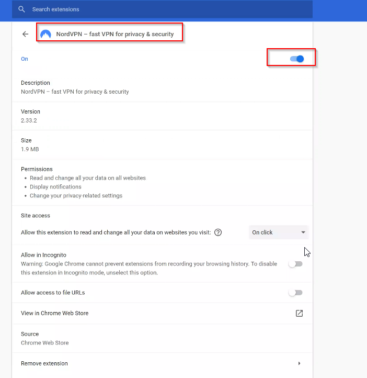The width and height of the screenshot is (367, 378).
Task: Click the Description heading
Action: (36, 83)
